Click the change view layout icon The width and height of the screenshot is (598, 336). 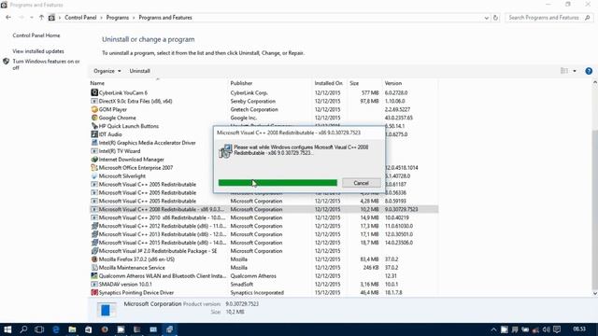tap(564, 71)
